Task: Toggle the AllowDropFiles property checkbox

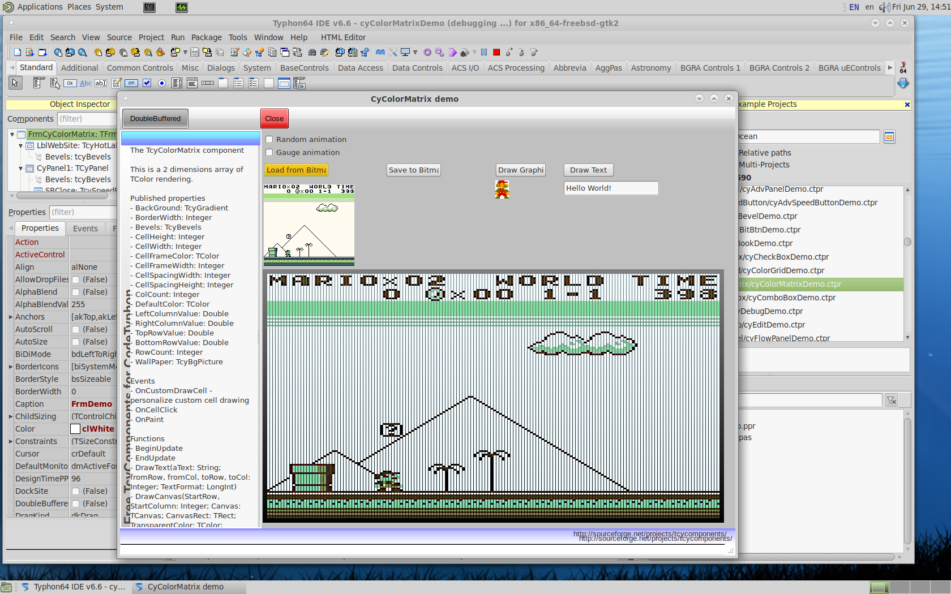Action: (76, 279)
